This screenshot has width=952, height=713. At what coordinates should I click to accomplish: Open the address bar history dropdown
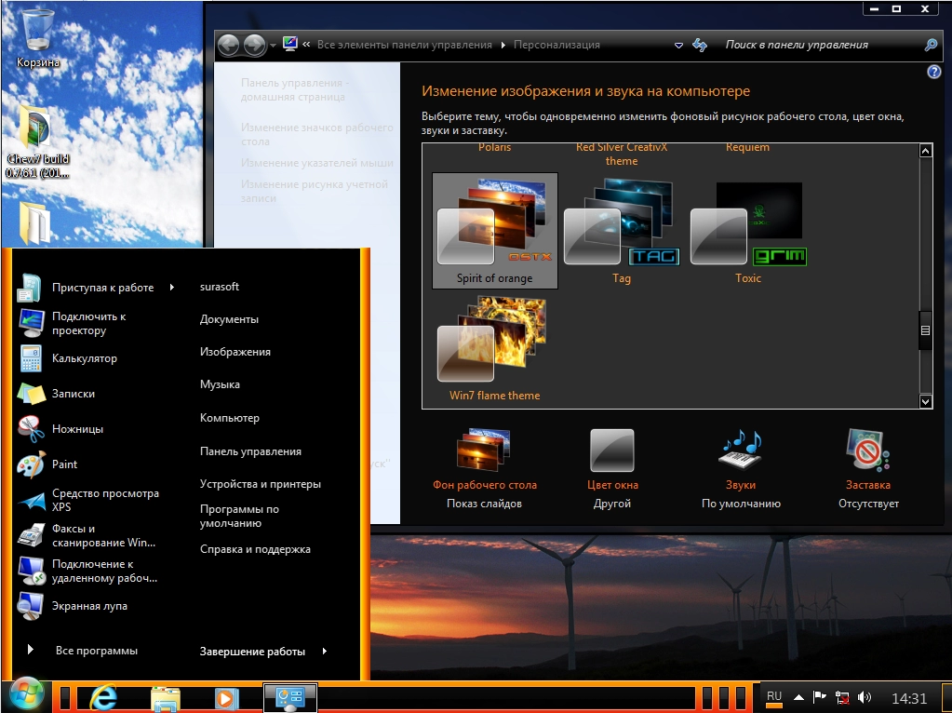tap(678, 45)
